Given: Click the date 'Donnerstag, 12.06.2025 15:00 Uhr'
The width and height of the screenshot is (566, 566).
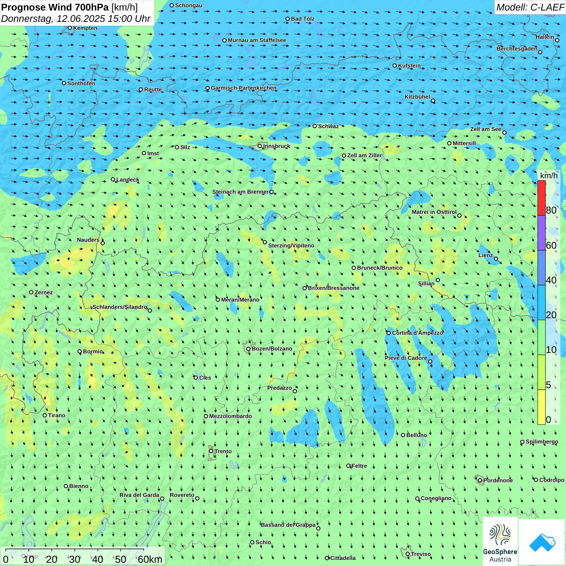Looking at the screenshot, I should coord(76,19).
